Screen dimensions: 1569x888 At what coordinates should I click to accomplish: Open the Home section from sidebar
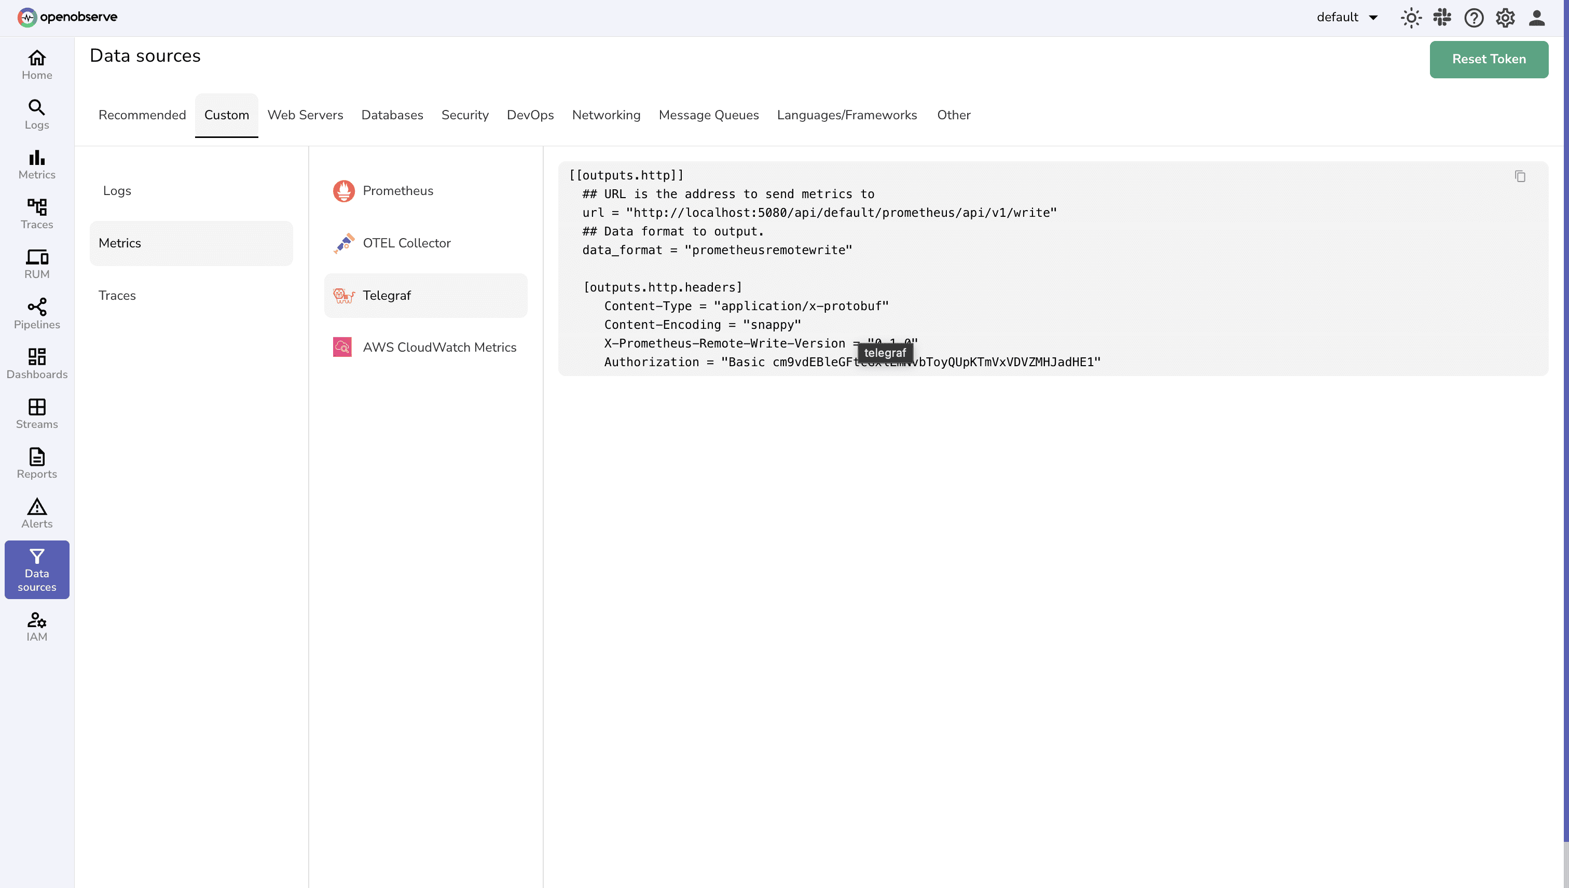pyautogui.click(x=37, y=64)
